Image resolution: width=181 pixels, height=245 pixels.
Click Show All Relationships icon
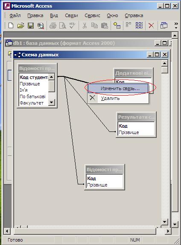click(139, 25)
